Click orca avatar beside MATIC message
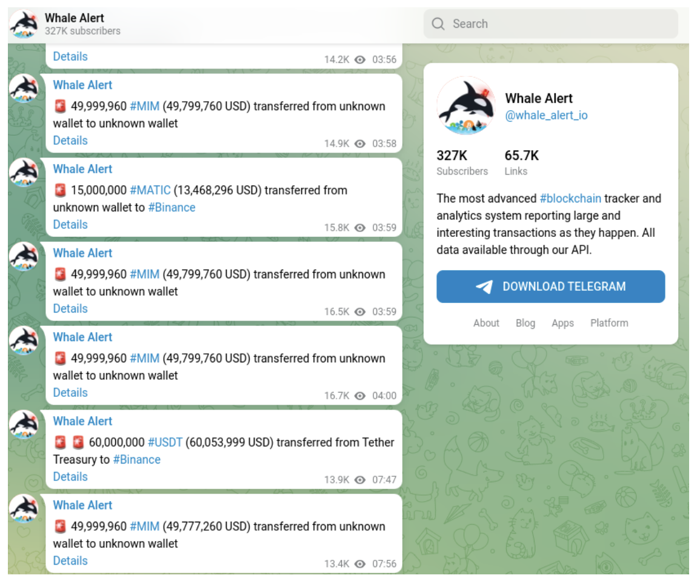 [24, 173]
